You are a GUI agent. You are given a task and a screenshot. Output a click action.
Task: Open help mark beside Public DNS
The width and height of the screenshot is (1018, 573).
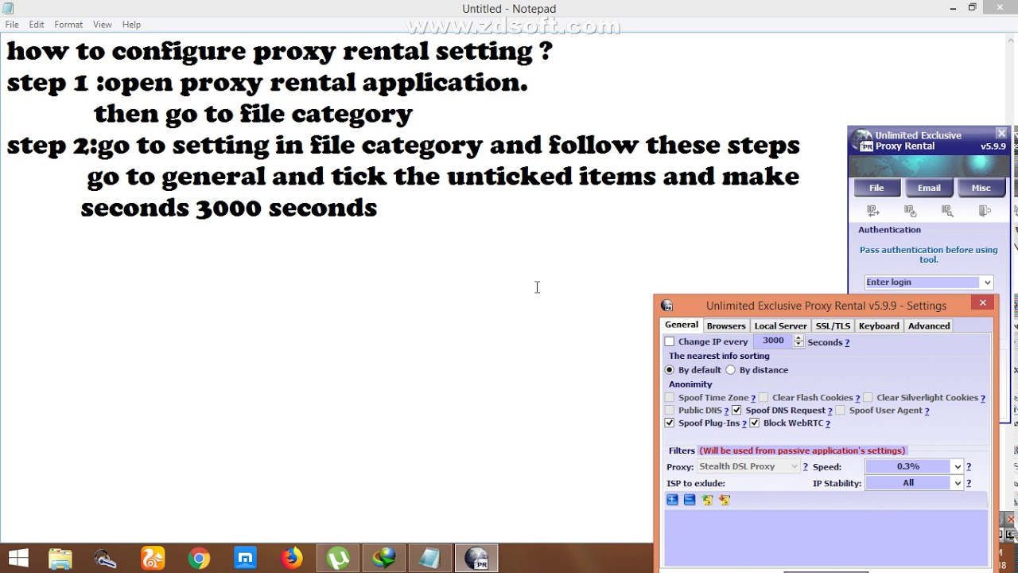pyautogui.click(x=726, y=411)
